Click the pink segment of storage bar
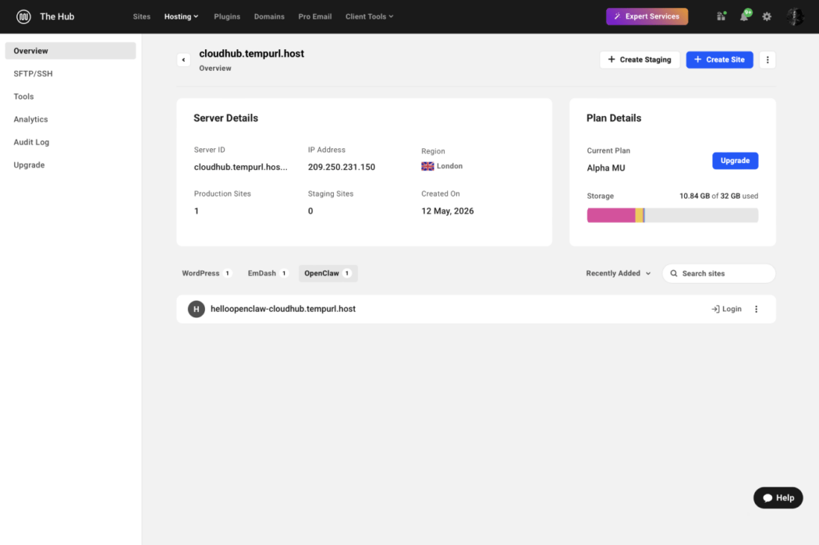 (611, 215)
